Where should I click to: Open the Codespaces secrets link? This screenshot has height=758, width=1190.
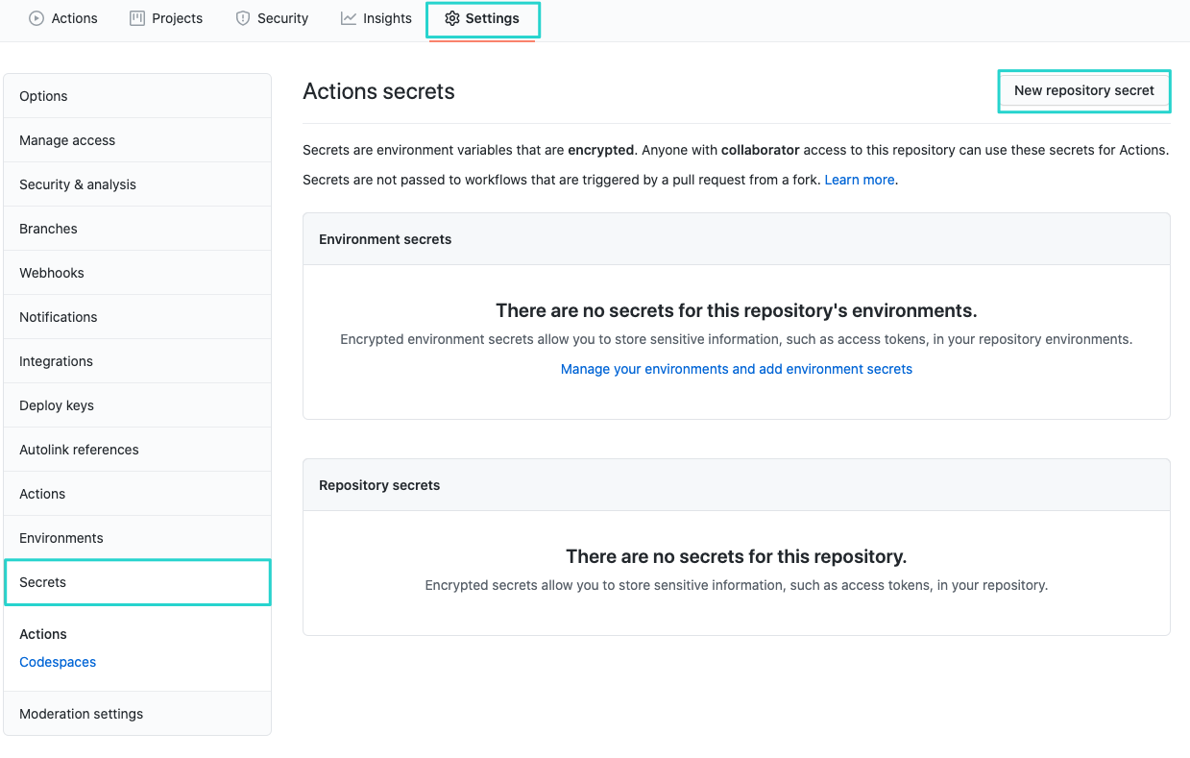(x=58, y=661)
